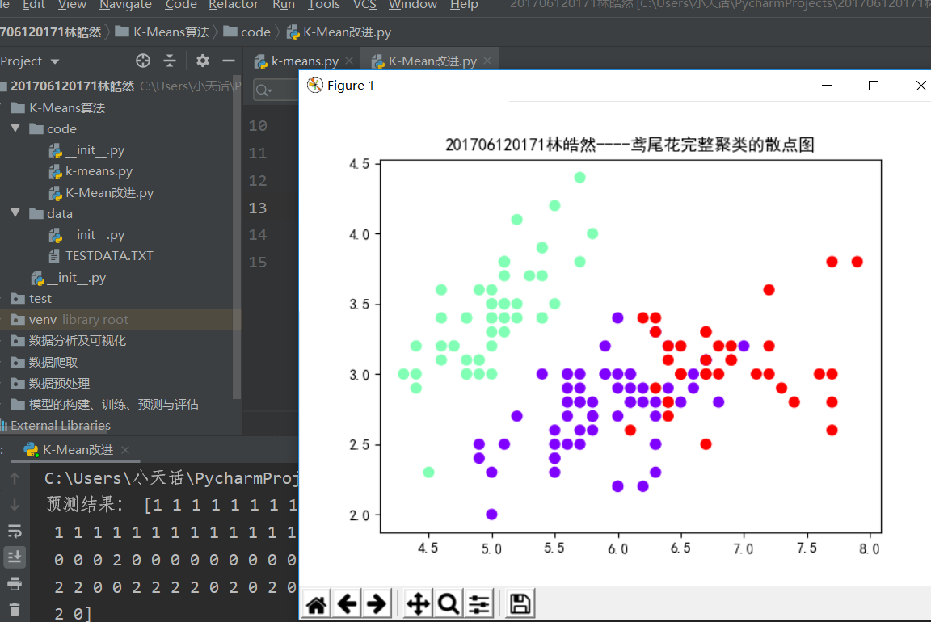931x622 pixels.
Task: Reset the figure view with Home icon
Action: coord(317,604)
